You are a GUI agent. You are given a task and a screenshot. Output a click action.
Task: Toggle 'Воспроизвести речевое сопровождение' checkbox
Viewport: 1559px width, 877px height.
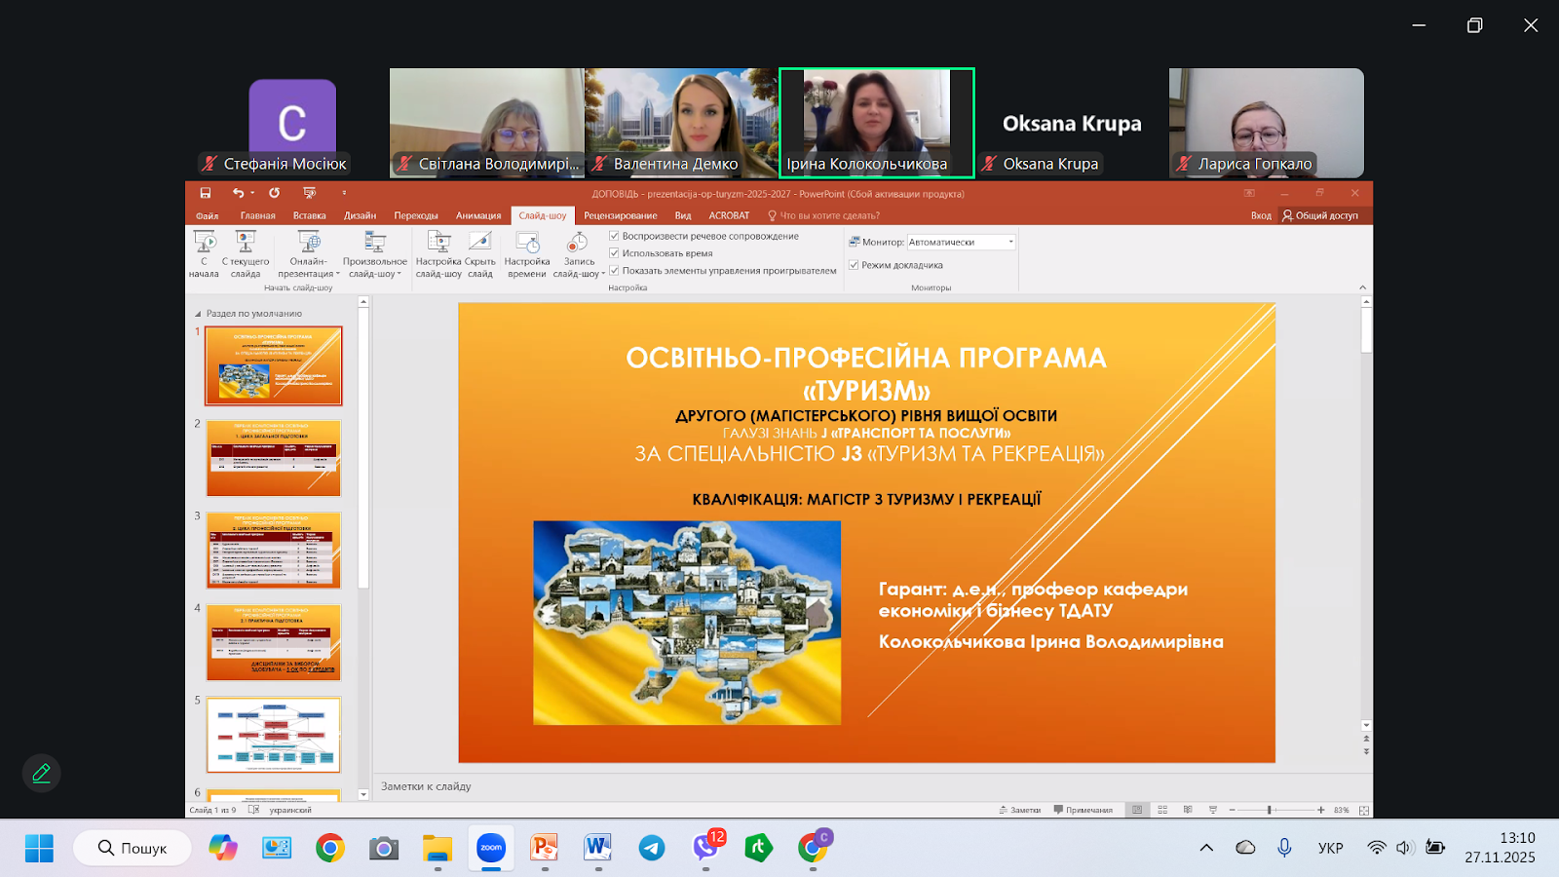click(x=615, y=236)
